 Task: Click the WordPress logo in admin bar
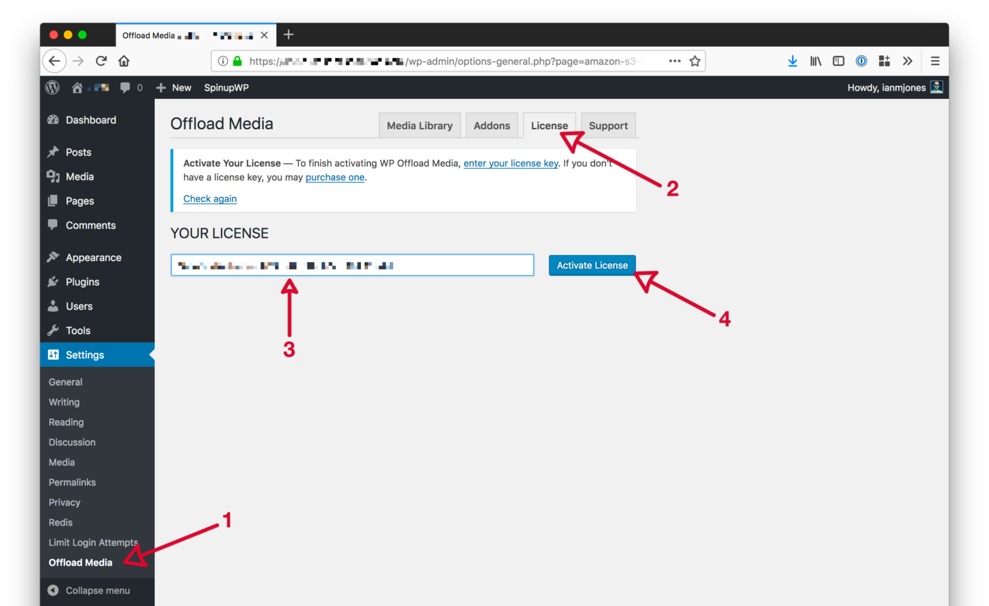(x=53, y=87)
